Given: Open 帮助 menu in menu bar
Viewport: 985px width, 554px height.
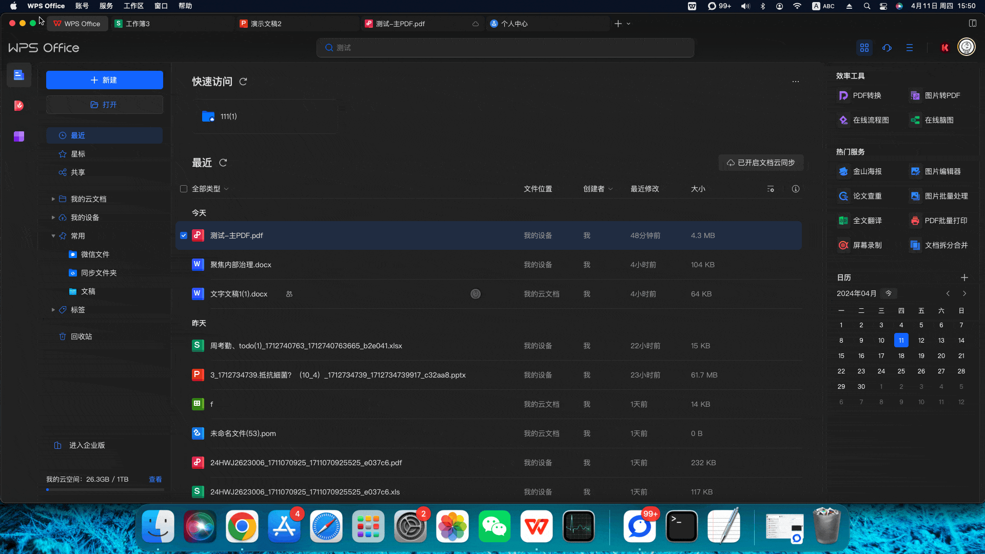Looking at the screenshot, I should 185,6.
